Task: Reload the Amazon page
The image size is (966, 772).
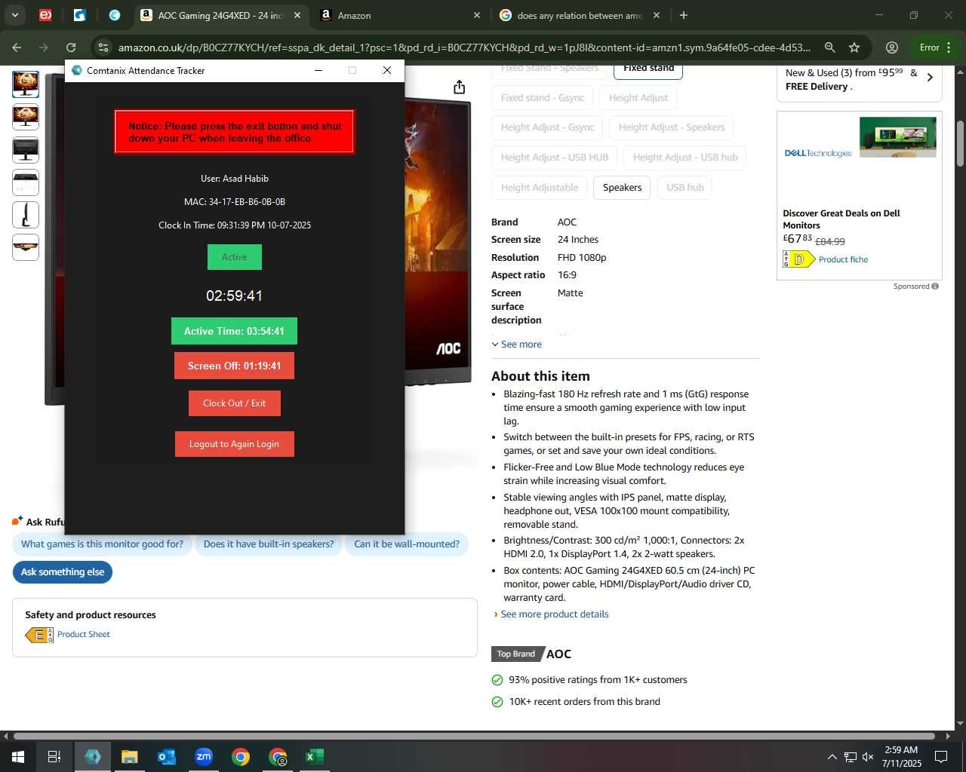Action: point(71,47)
